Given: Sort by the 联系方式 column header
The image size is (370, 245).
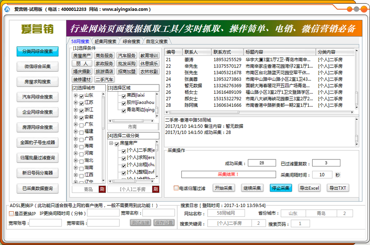Looking at the screenshot, I should pyautogui.click(x=228, y=52).
